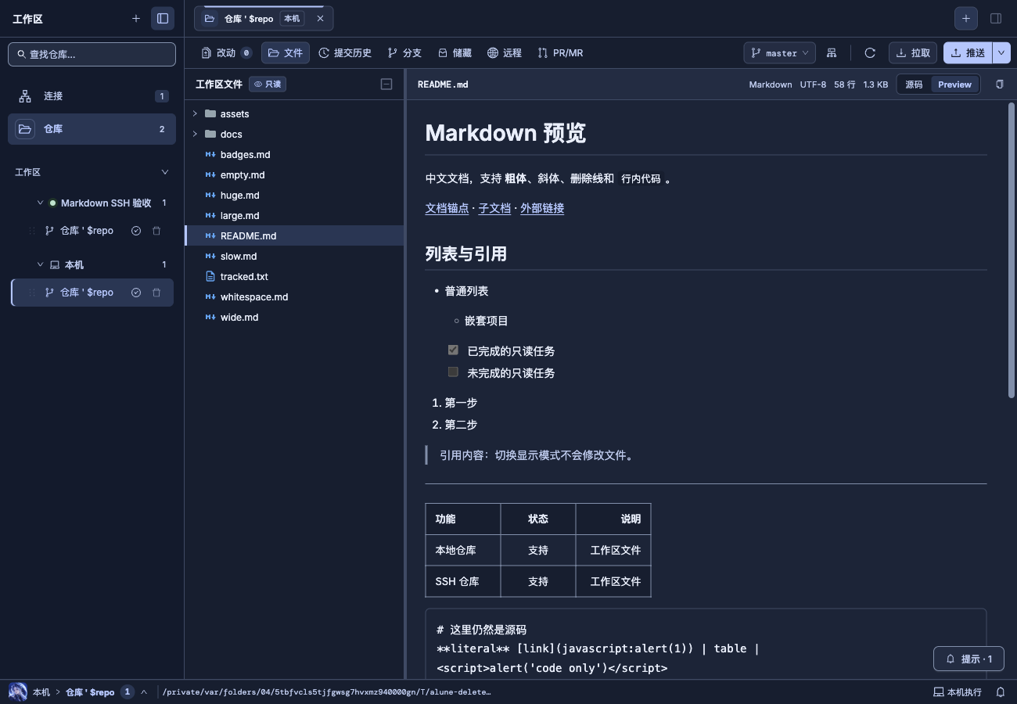Select 仓库 in the sidebar
Viewport: 1017px width, 704px height.
(x=92, y=129)
